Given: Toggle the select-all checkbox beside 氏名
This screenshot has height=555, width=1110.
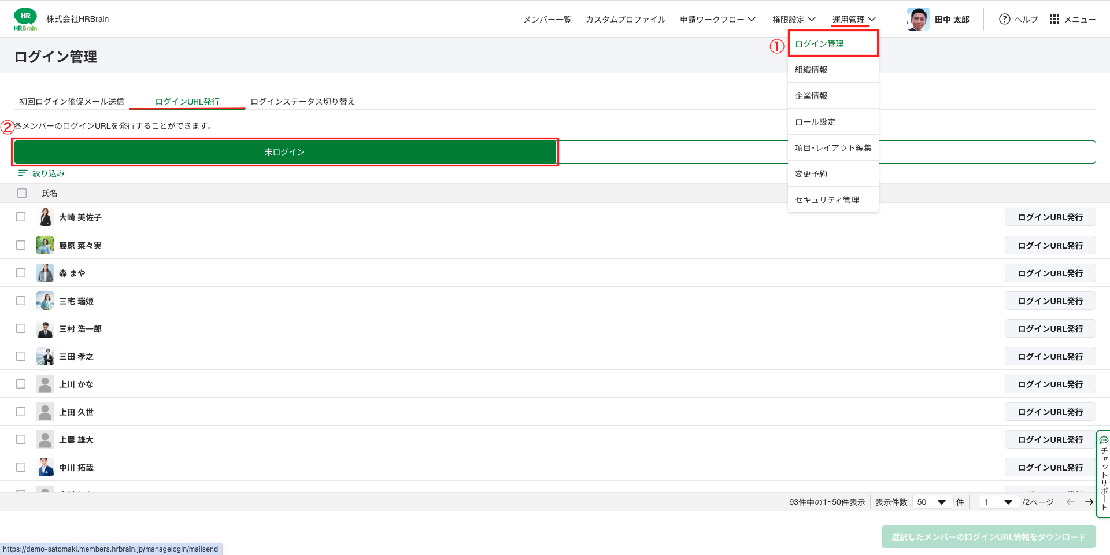Looking at the screenshot, I should pos(22,193).
